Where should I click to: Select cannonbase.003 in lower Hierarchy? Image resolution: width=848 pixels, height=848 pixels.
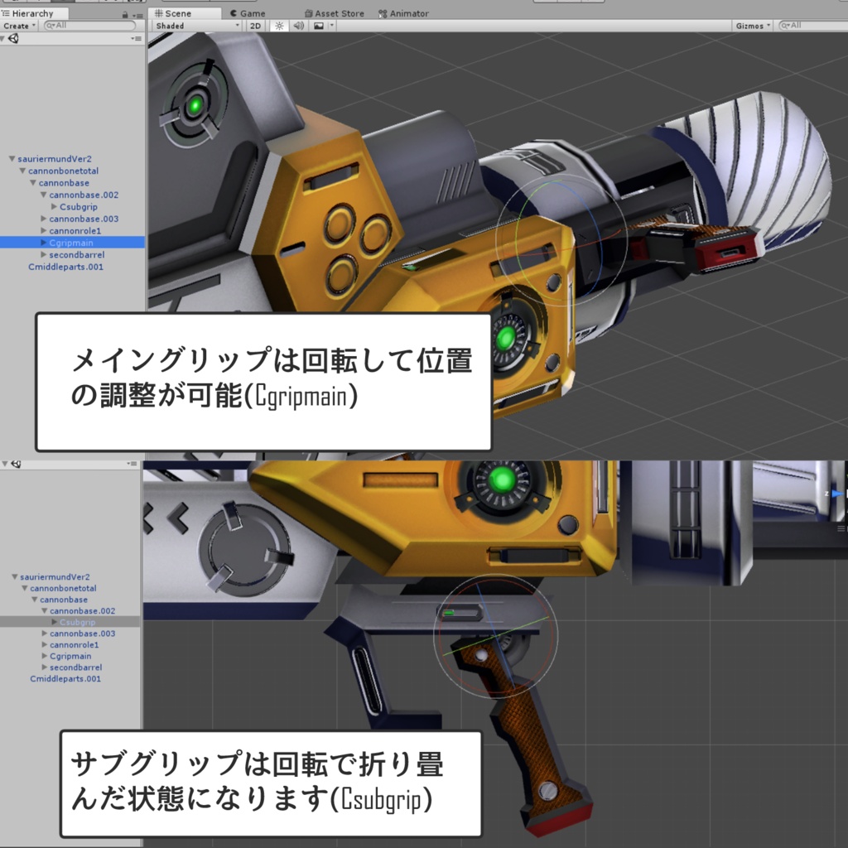click(83, 634)
